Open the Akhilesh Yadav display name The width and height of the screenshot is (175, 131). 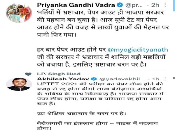[x=63, y=79]
